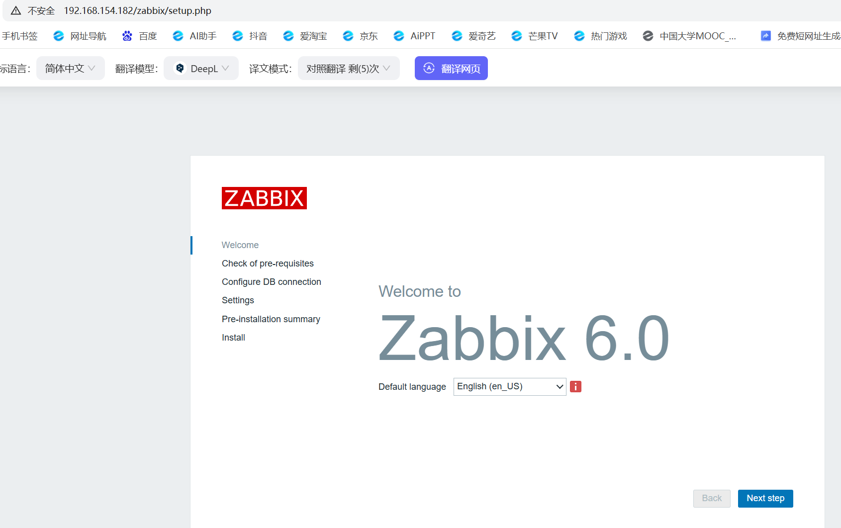Select the Settings setup step

[x=238, y=300]
